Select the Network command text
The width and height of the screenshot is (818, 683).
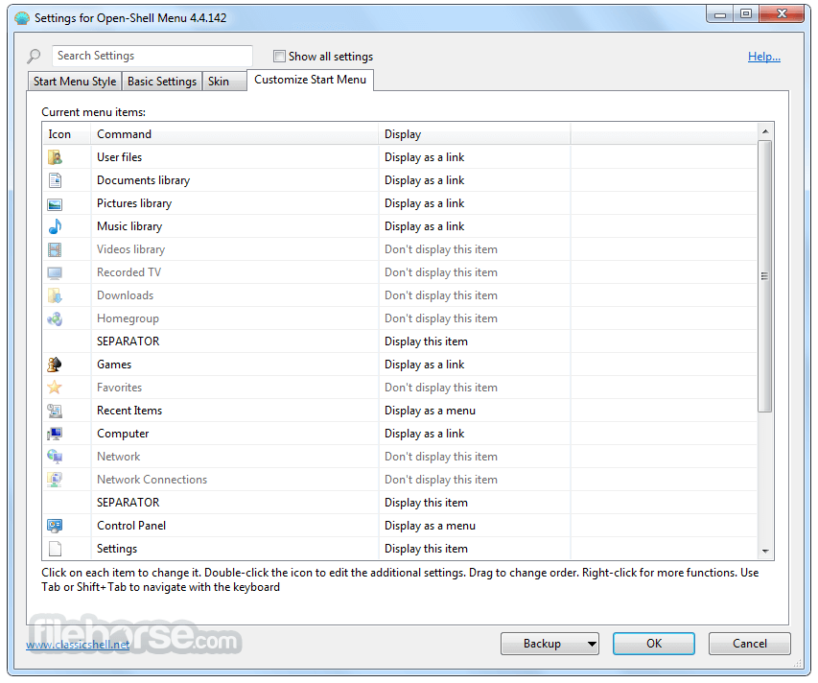coord(118,457)
